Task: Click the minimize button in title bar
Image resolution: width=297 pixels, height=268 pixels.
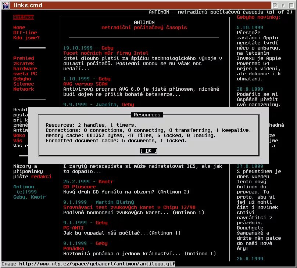Action: coord(283,5)
